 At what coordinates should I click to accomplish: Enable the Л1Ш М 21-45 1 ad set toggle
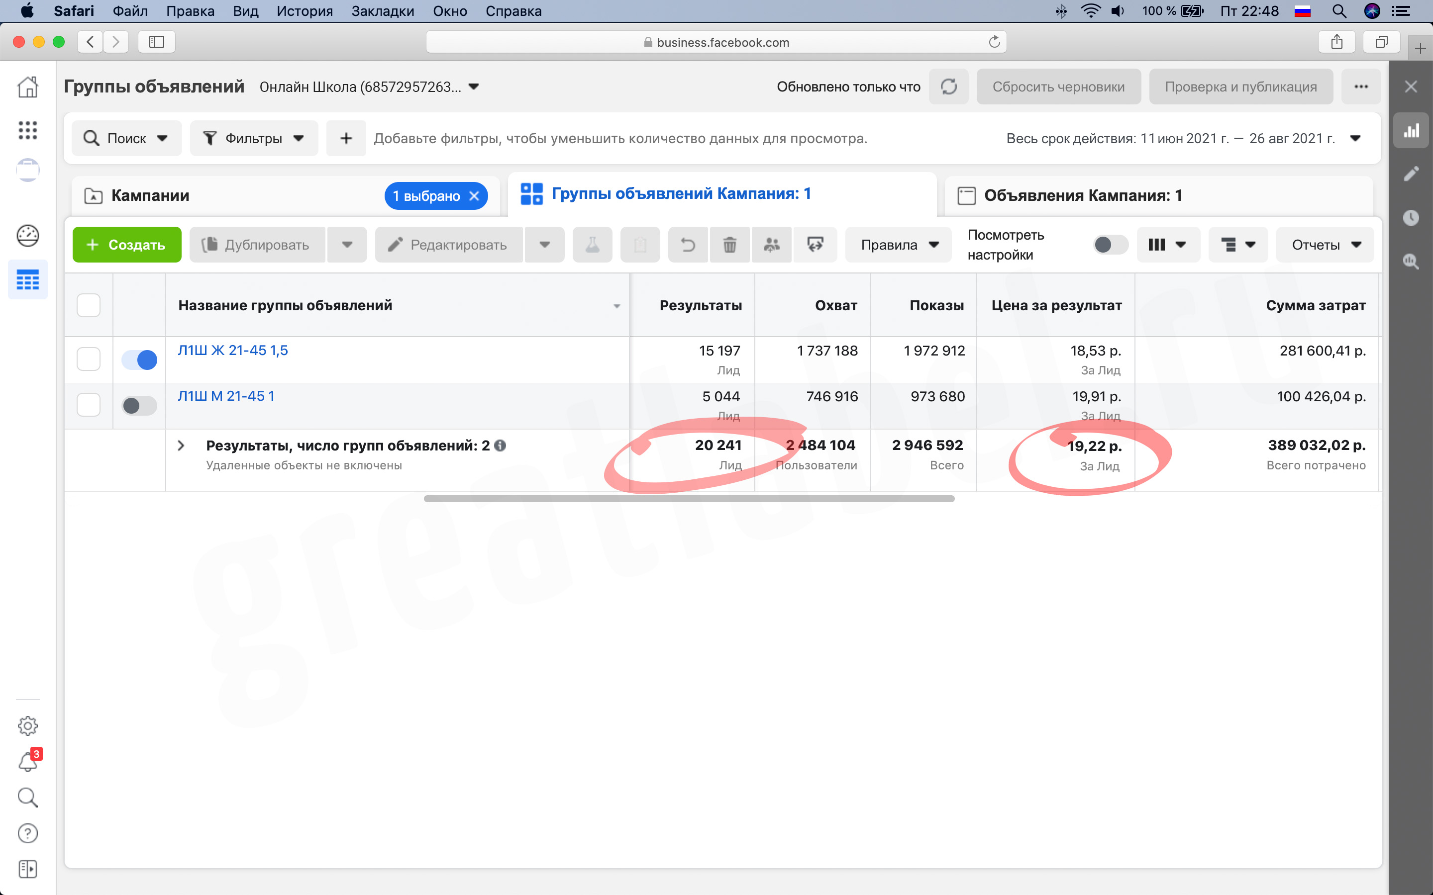[x=139, y=405]
